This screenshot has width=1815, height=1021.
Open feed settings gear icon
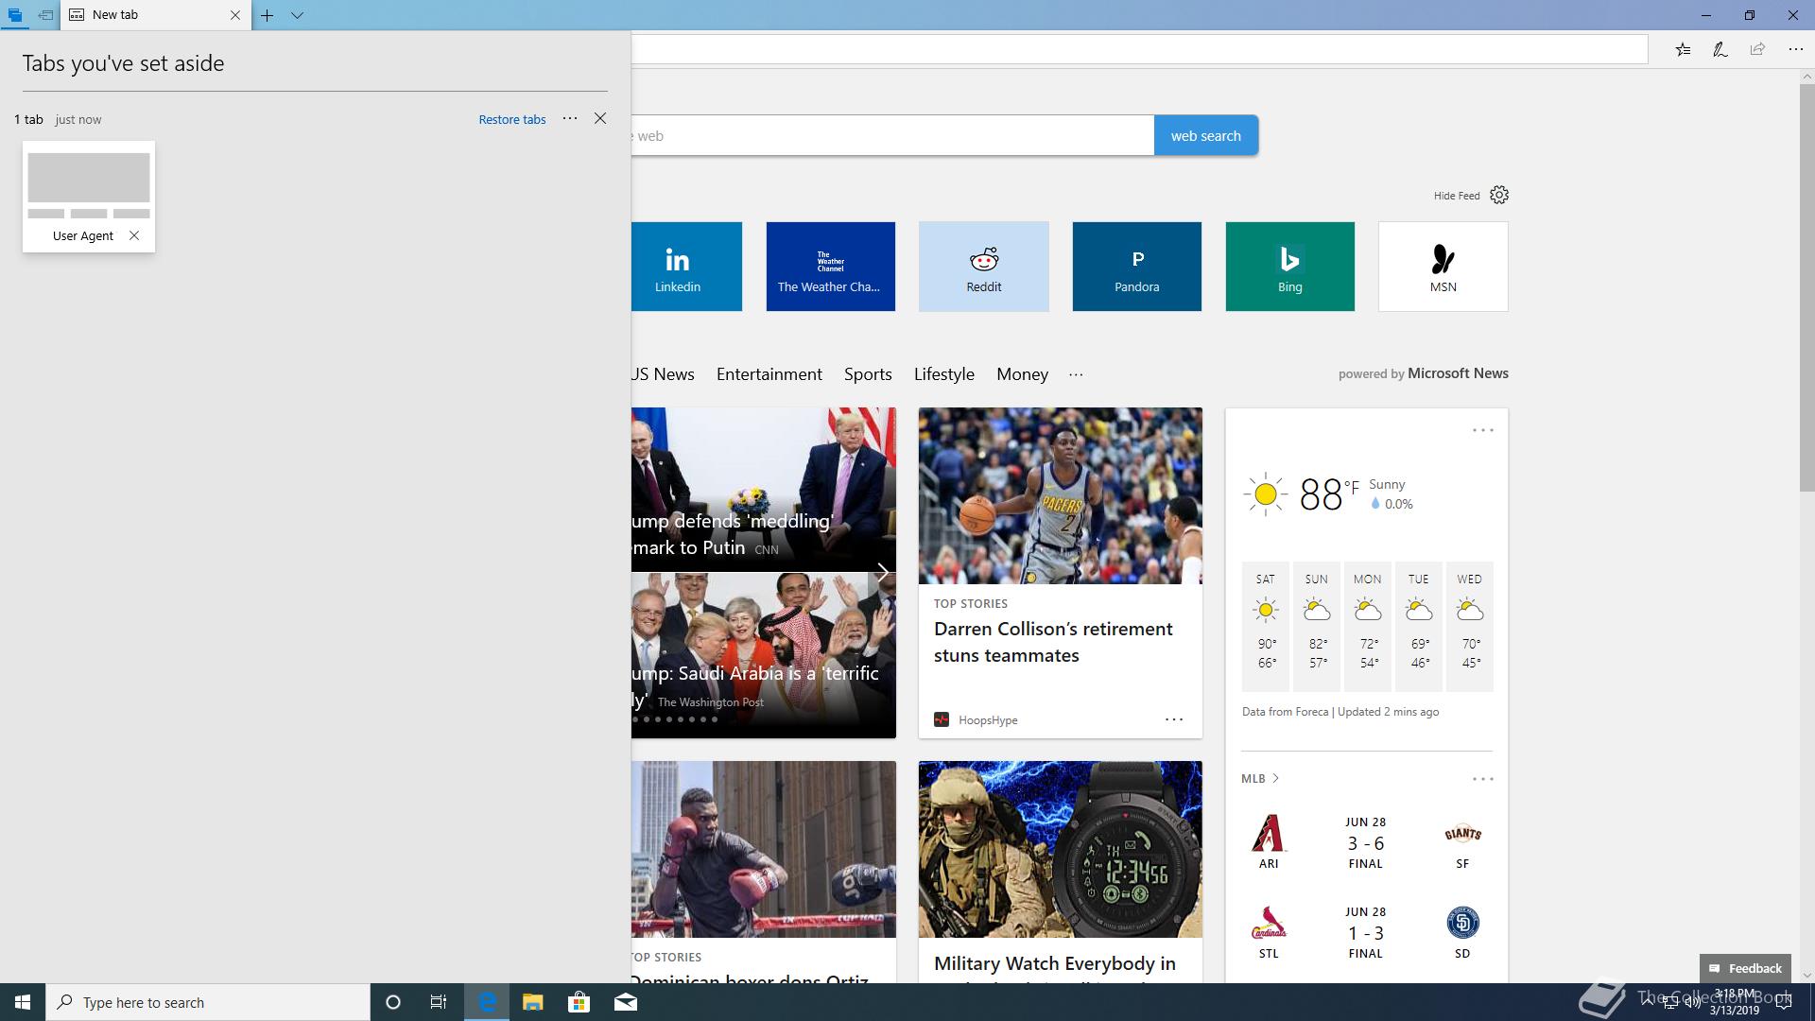coord(1499,195)
